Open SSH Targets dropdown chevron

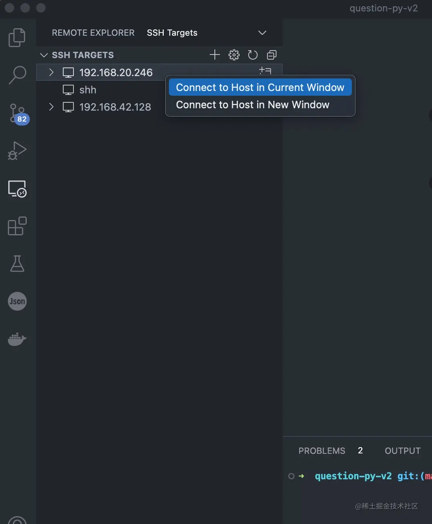point(262,33)
